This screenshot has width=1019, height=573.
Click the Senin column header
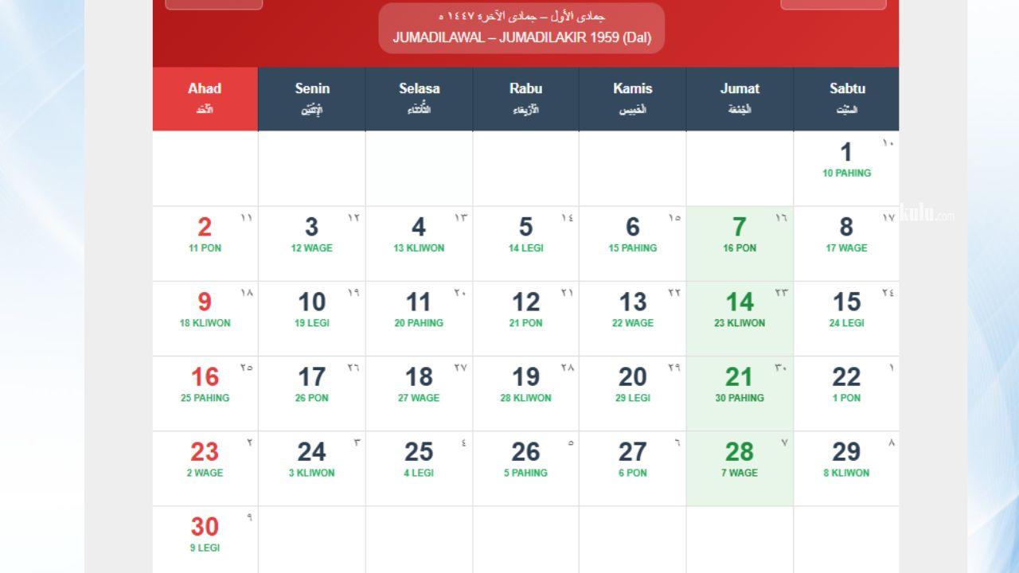pos(311,98)
